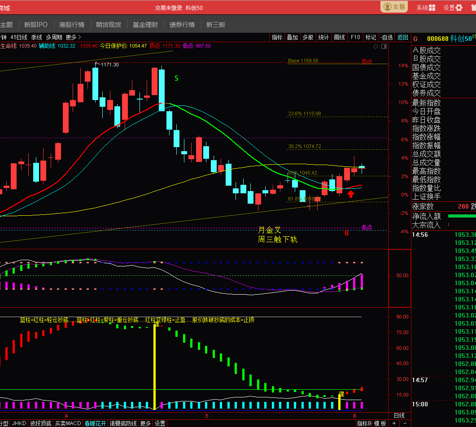Click the 交易 login button icon
Screen dimensions: 476x427
point(388,7)
